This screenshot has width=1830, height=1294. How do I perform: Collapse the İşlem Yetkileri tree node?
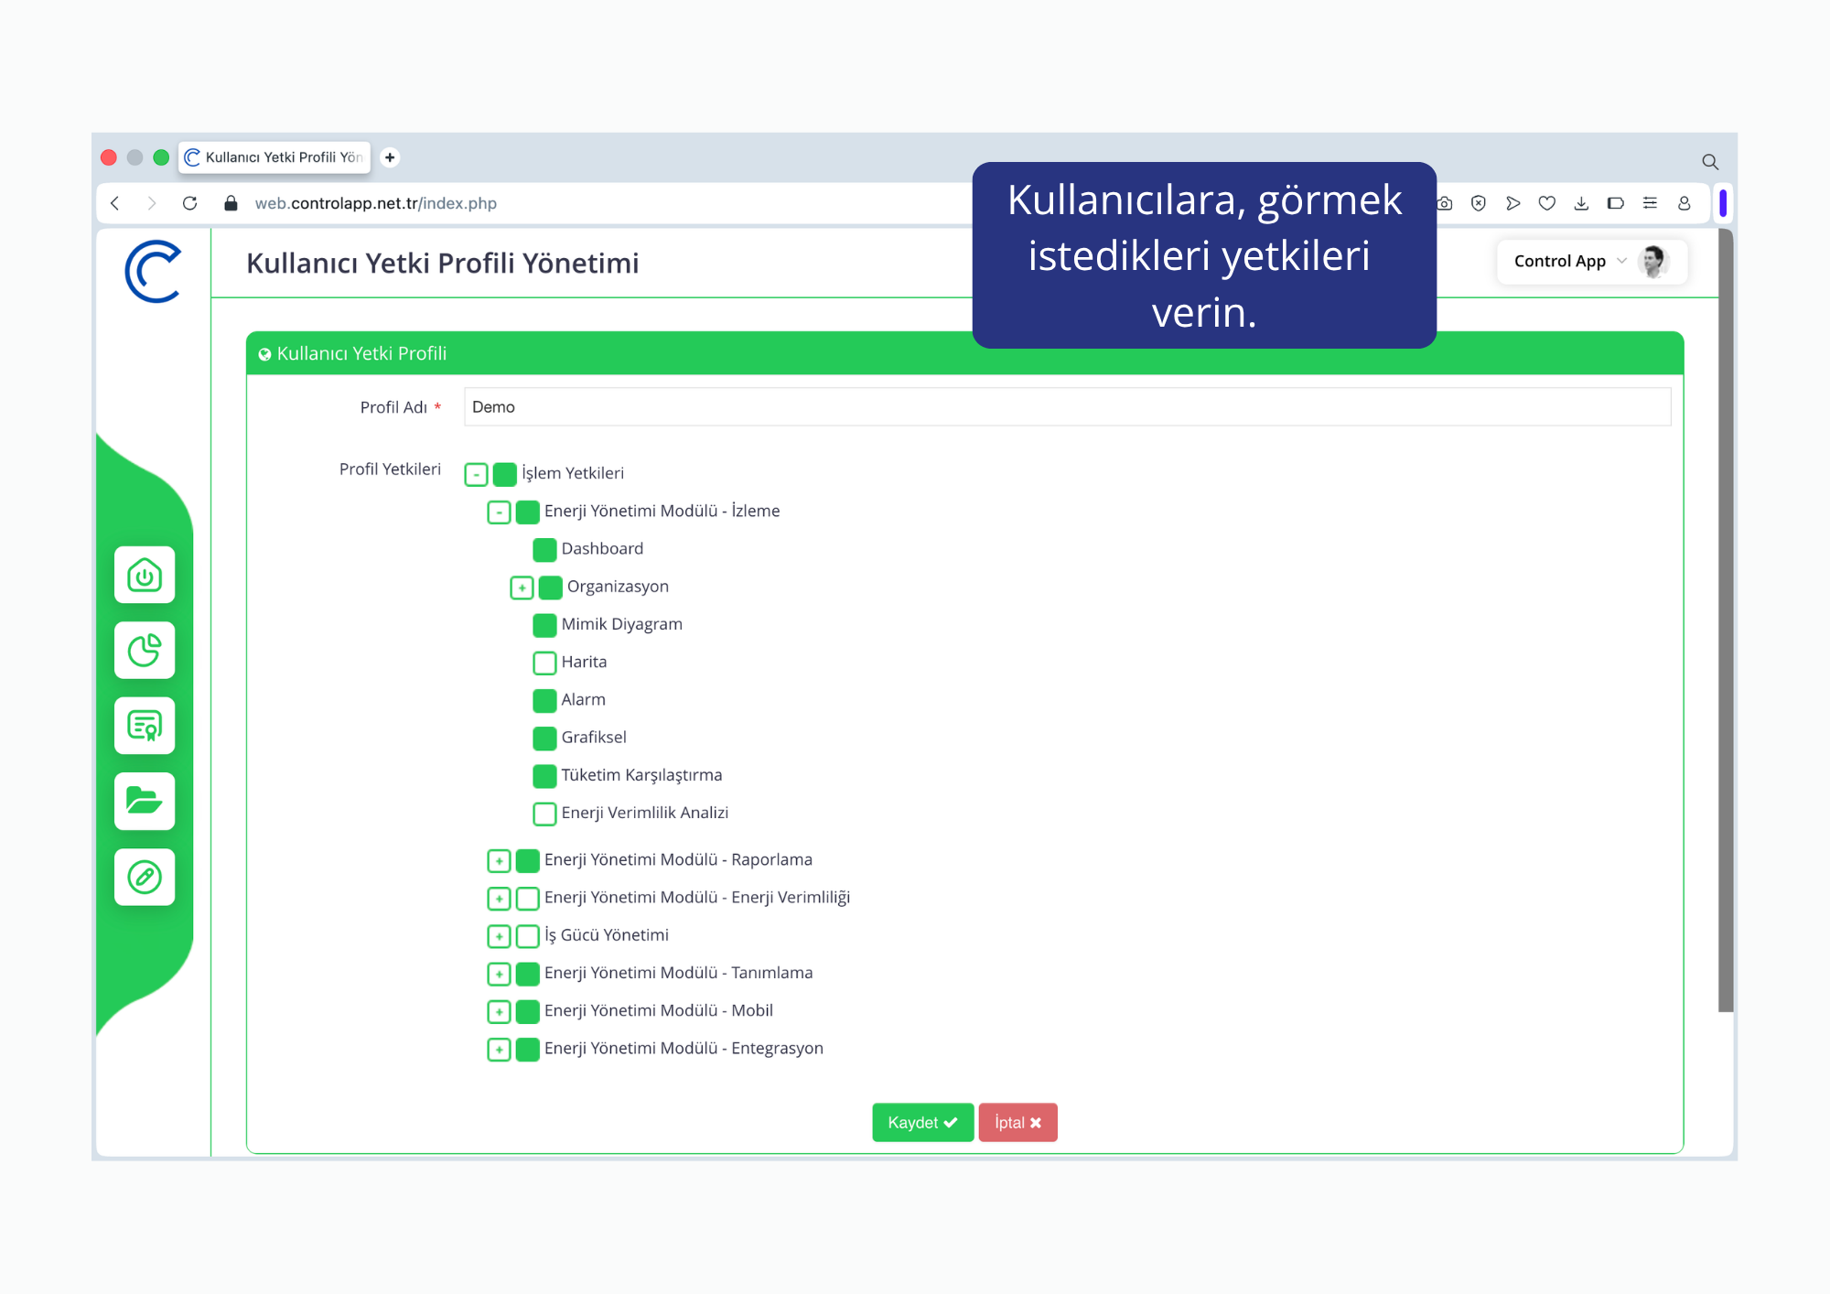476,474
